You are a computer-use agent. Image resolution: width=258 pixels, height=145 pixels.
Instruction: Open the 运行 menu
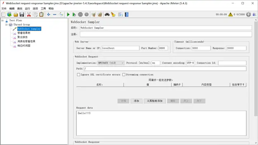[x=28, y=9]
